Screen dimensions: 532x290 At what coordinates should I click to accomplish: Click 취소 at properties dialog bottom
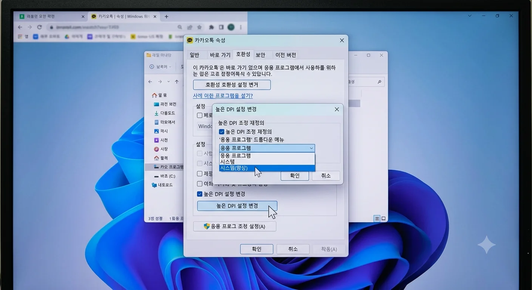[293, 249]
